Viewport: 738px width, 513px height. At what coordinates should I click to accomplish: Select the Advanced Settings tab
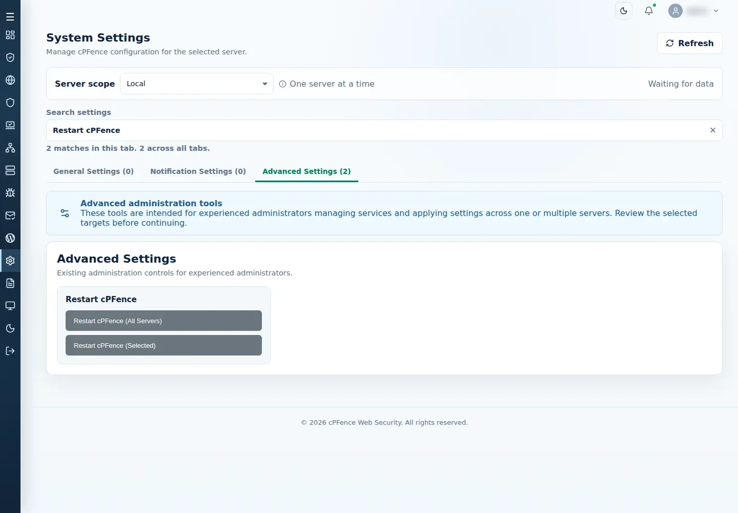coord(306,171)
